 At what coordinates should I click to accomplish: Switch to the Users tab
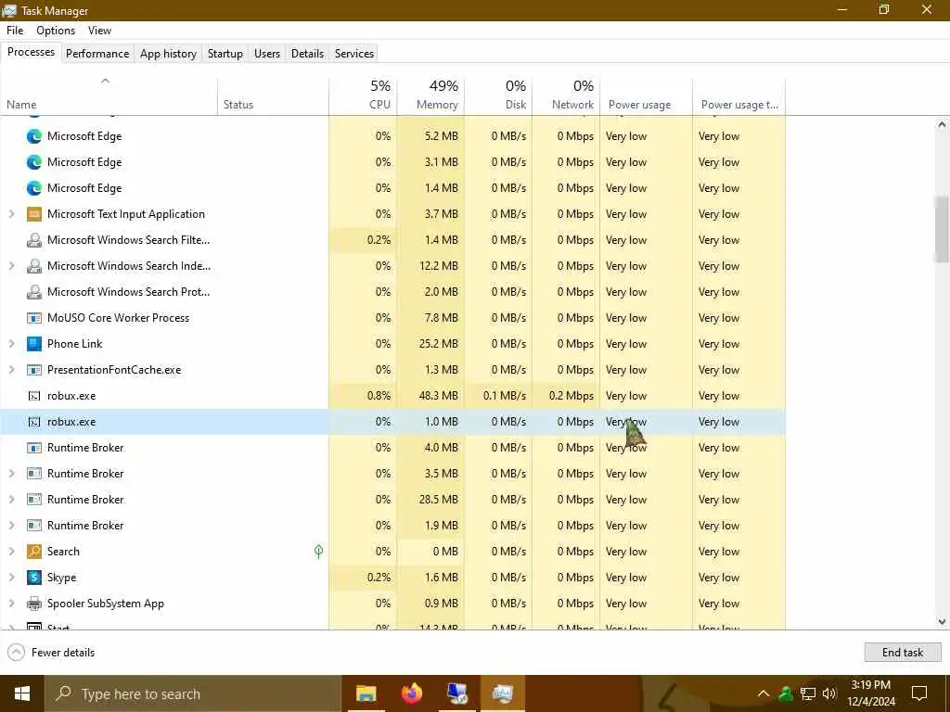click(x=267, y=53)
